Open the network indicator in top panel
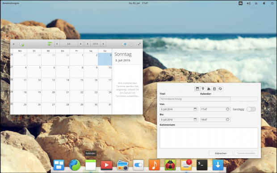This screenshot has height=173, width=277. coord(256,3)
